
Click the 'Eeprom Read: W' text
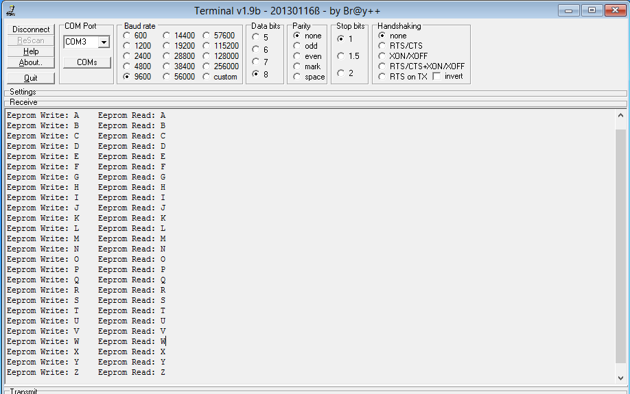tap(132, 341)
